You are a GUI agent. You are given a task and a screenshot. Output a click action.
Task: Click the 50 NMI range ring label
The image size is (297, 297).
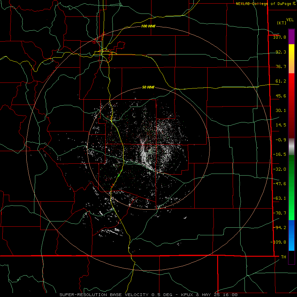click(148, 87)
